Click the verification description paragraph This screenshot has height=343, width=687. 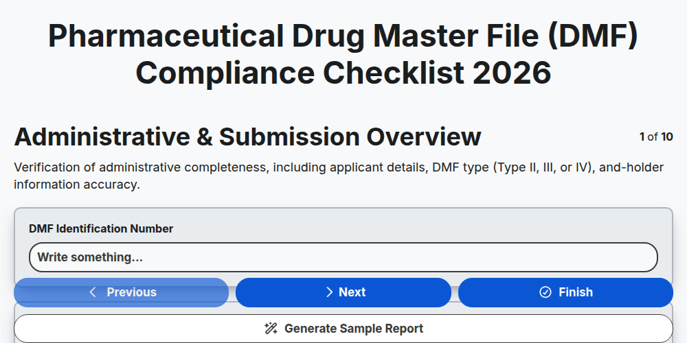(339, 176)
